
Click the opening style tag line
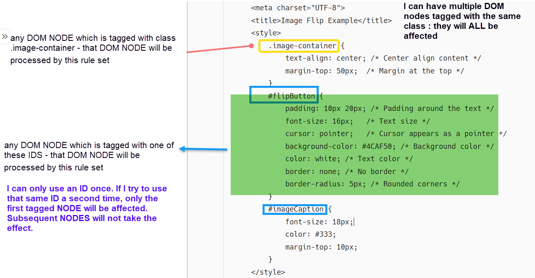click(266, 33)
